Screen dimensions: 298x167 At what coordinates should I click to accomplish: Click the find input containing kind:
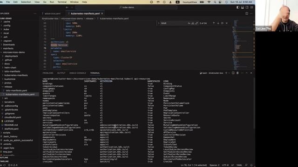tap(173, 23)
